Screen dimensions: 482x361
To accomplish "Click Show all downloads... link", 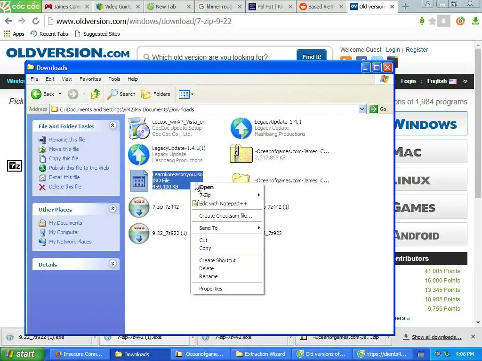I will click(x=436, y=337).
